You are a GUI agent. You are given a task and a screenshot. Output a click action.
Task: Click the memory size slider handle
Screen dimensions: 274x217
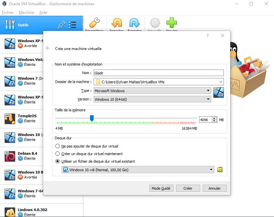(x=92, y=118)
